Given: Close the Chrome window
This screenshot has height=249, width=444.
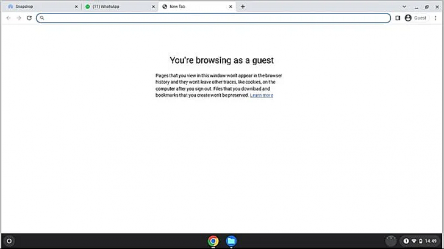Looking at the screenshot, I should 437,7.
